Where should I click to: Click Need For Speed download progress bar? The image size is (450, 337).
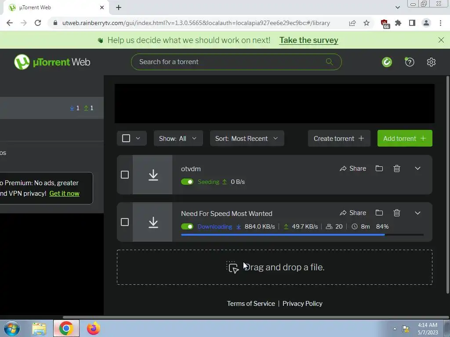point(302,235)
